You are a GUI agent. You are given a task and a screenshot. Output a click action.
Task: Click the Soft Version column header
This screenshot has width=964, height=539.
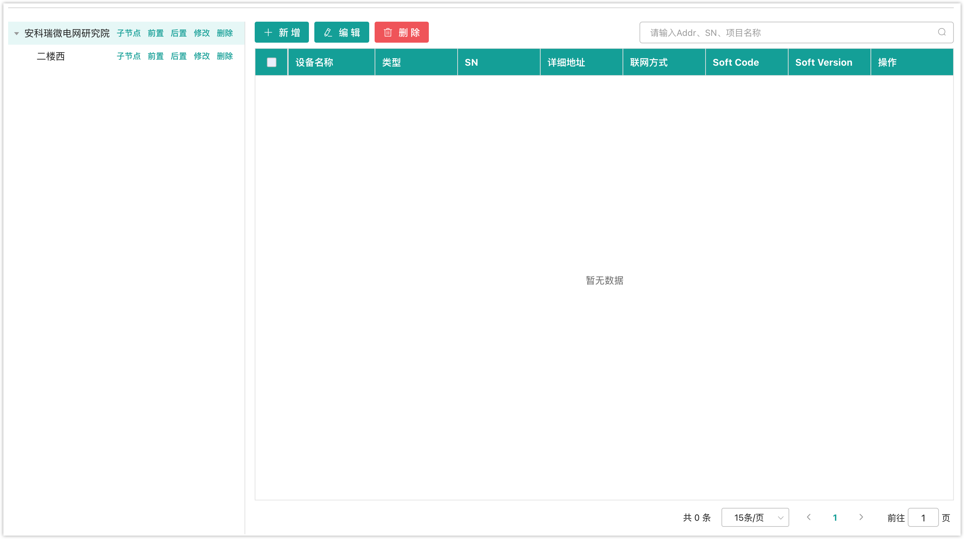pos(830,62)
